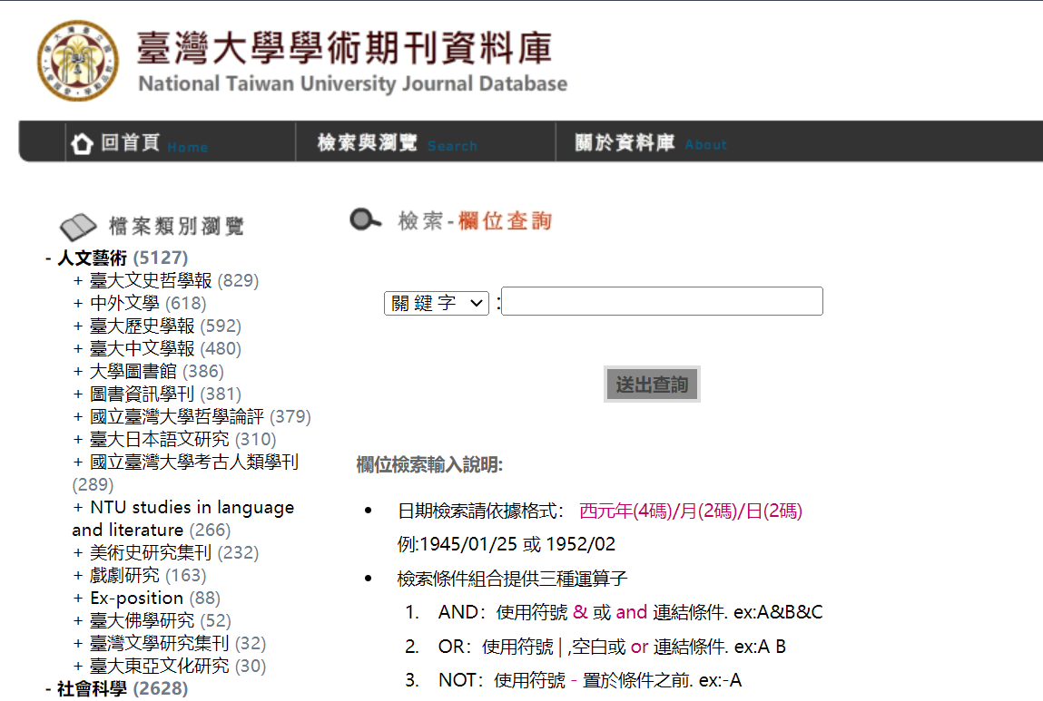1043x701 pixels.
Task: Open 國立臺灣大學考古人類學刊 journal link
Action: (194, 462)
